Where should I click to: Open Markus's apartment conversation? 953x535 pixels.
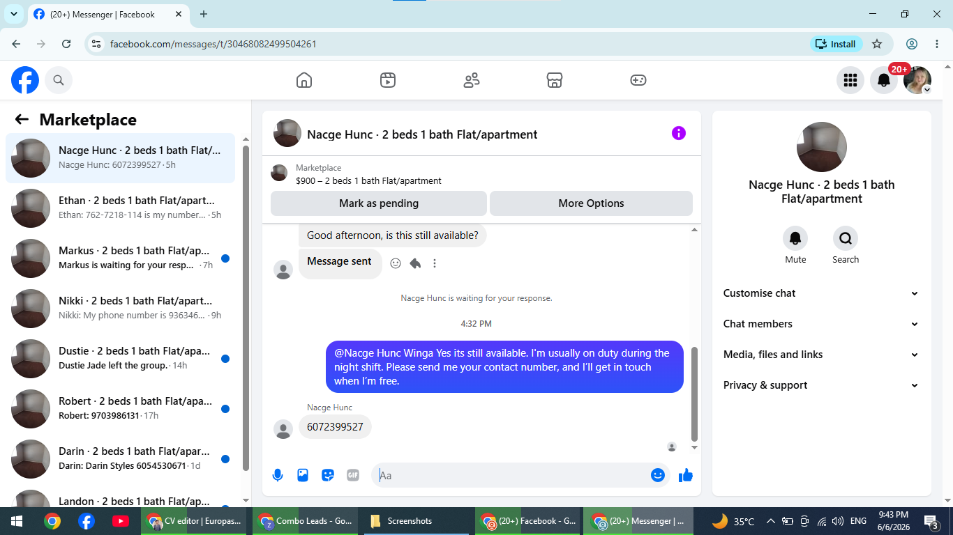(120, 258)
